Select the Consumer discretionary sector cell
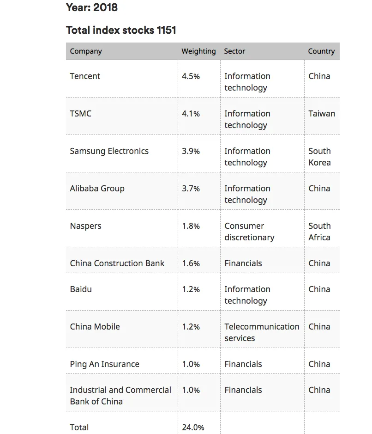Screen dimensions: 372x434 [x=249, y=232]
